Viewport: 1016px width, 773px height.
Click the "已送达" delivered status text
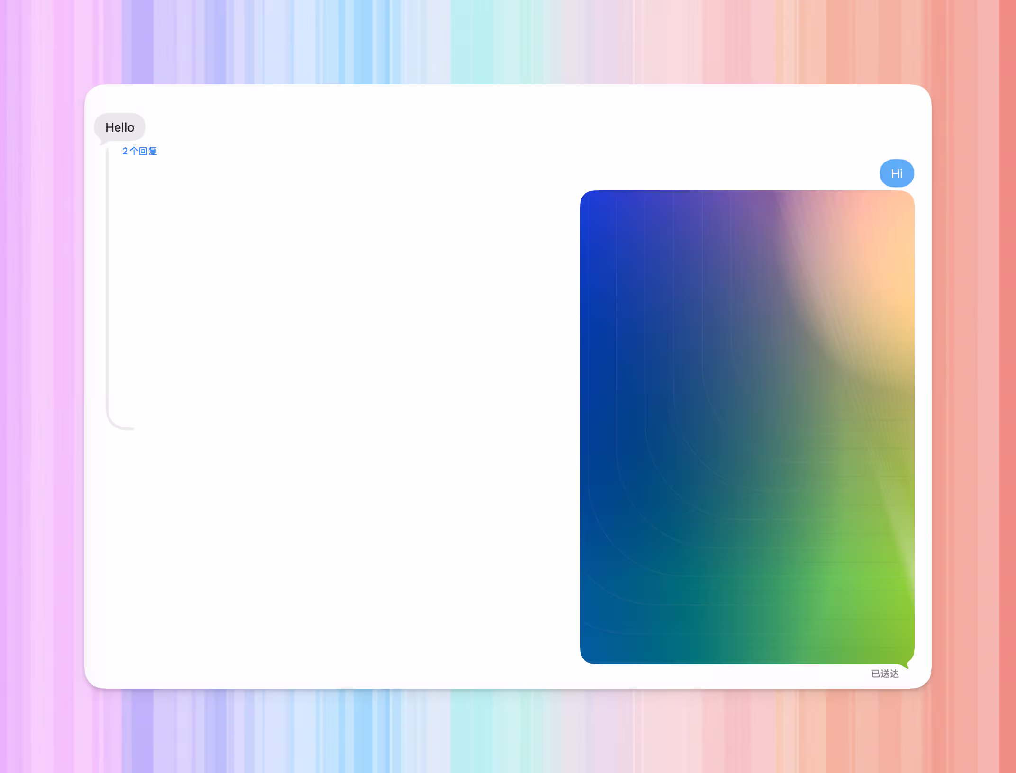tap(885, 674)
